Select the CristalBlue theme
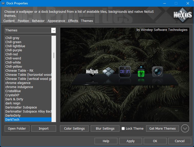The width and height of the screenshot is (194, 147). pos(28,91)
